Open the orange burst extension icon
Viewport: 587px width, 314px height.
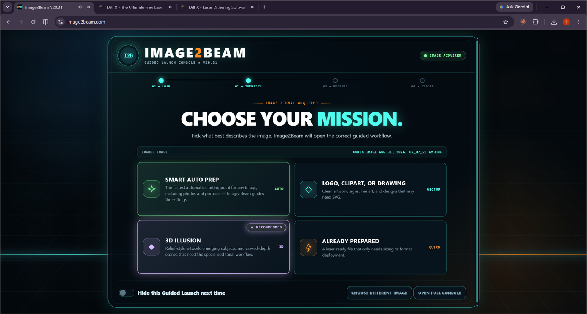click(523, 22)
